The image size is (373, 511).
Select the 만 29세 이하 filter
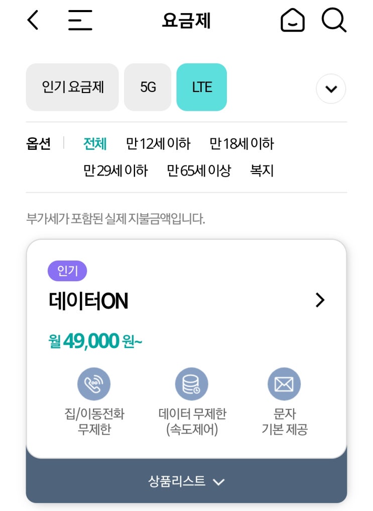[115, 171]
